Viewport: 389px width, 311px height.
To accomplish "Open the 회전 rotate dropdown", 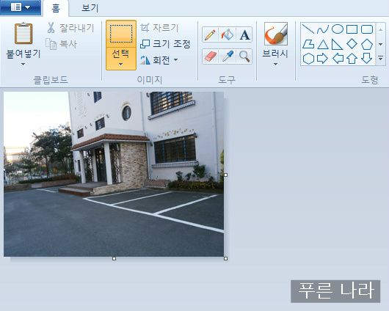I will 159,60.
